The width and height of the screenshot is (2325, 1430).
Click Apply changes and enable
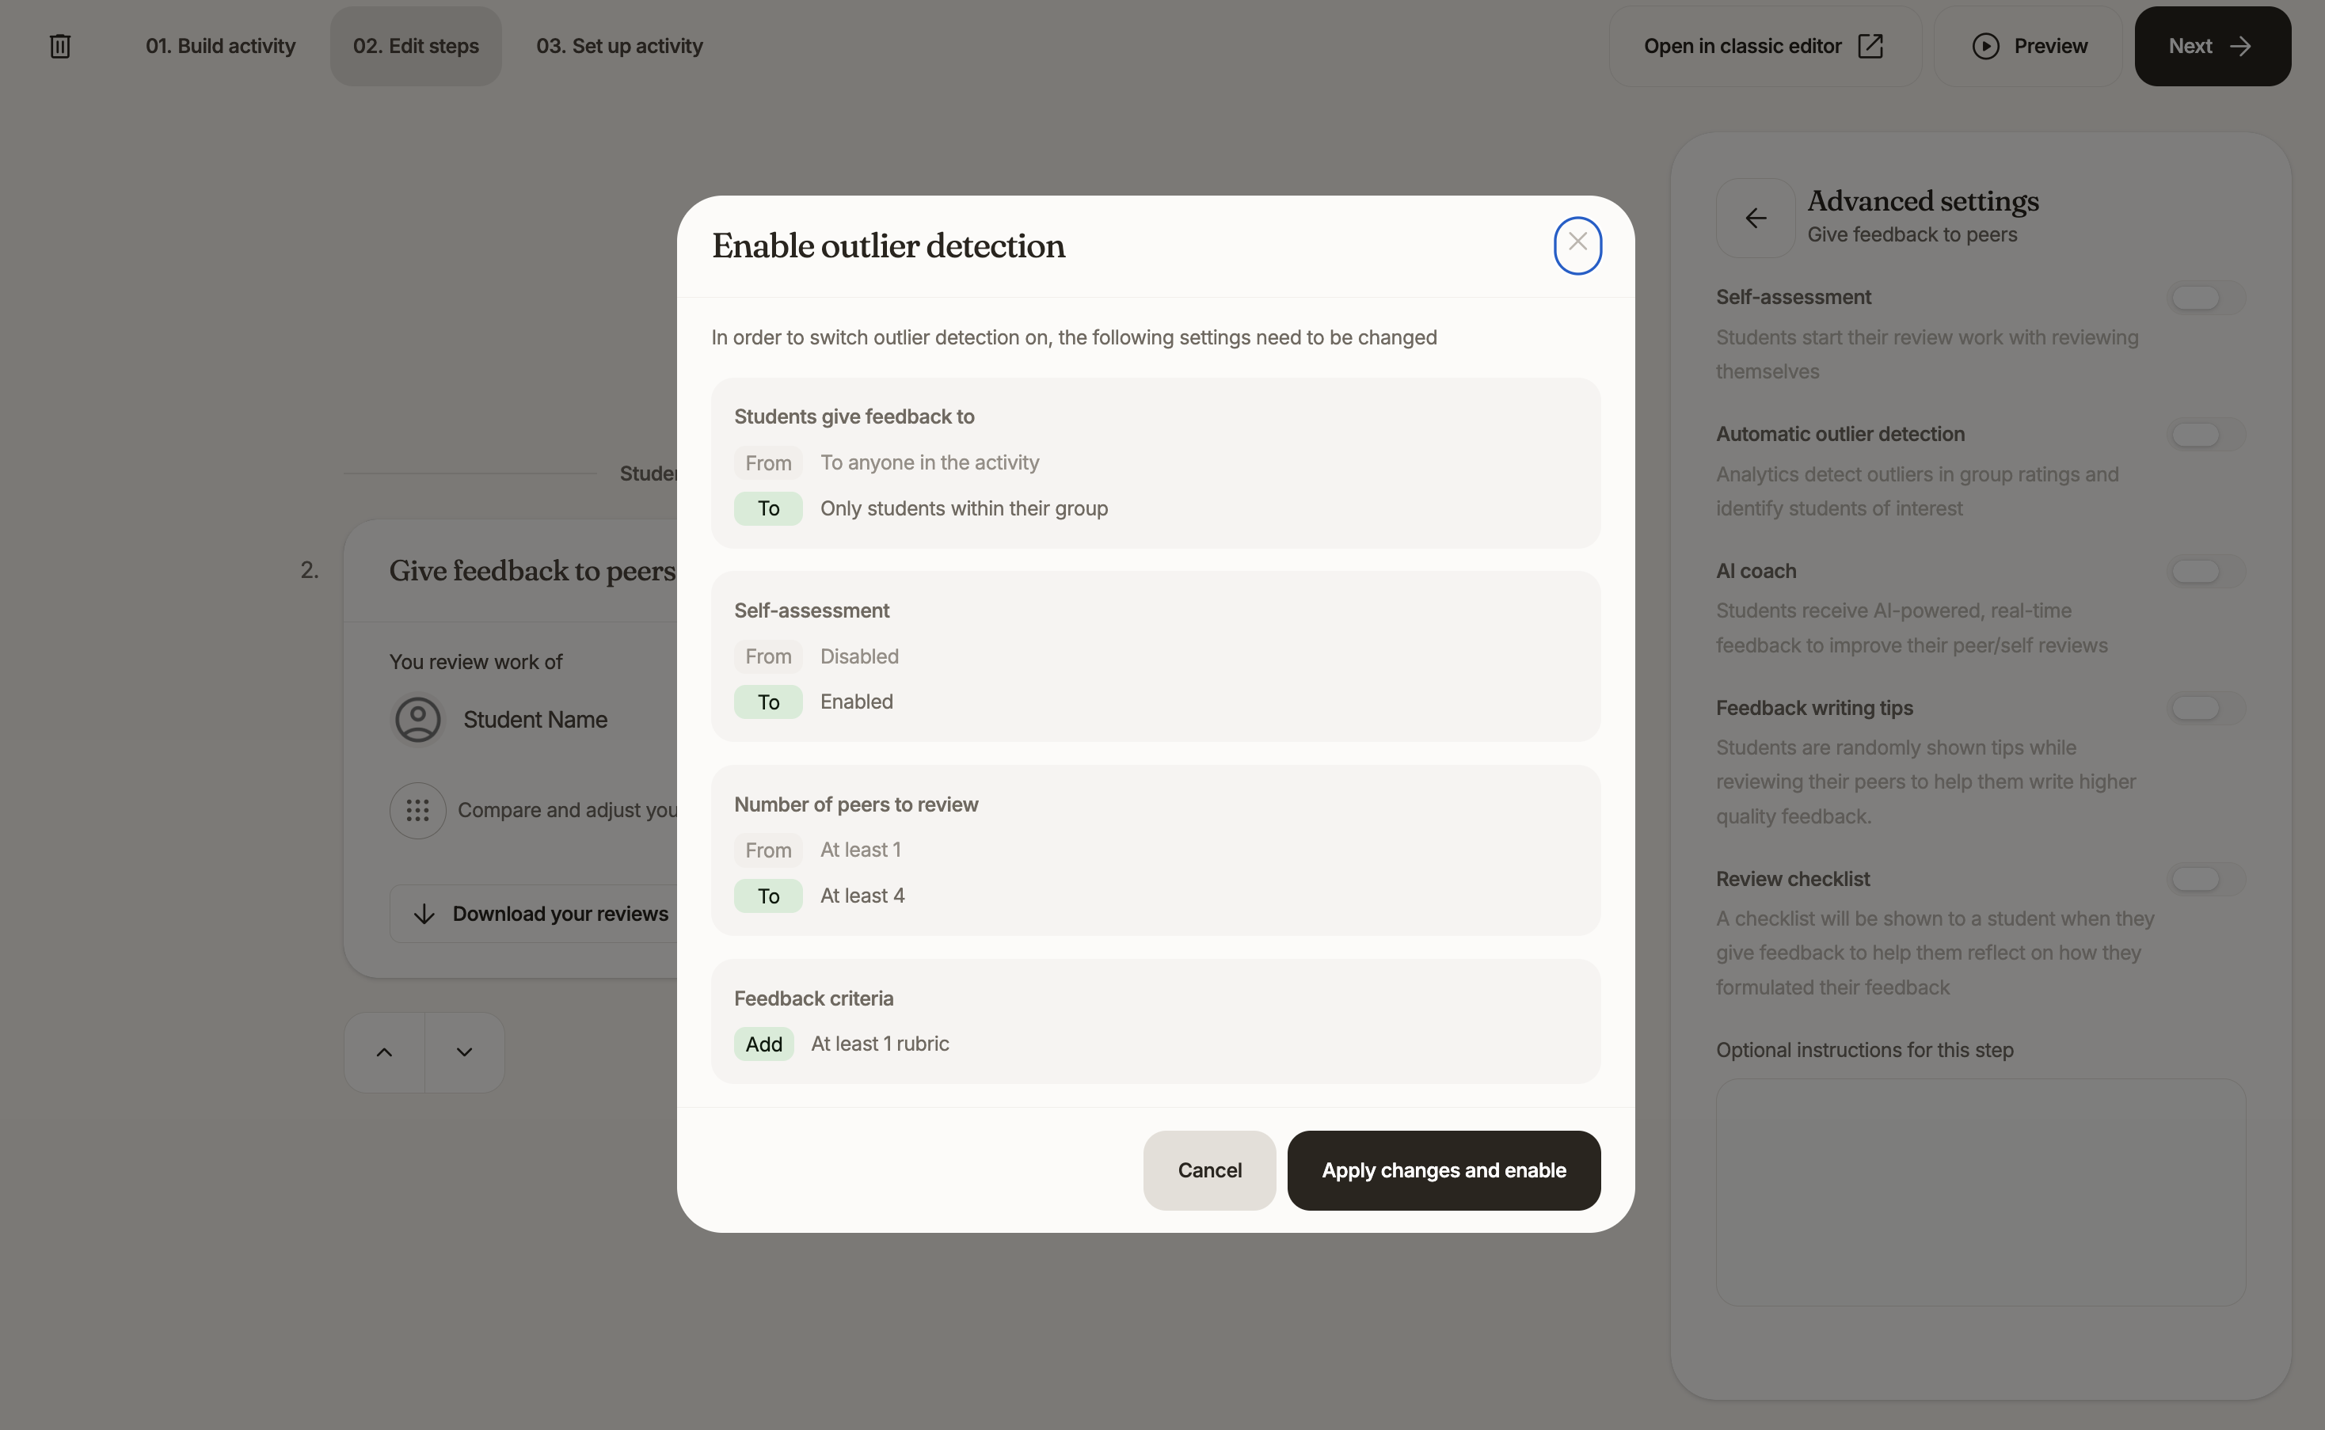[x=1444, y=1171]
